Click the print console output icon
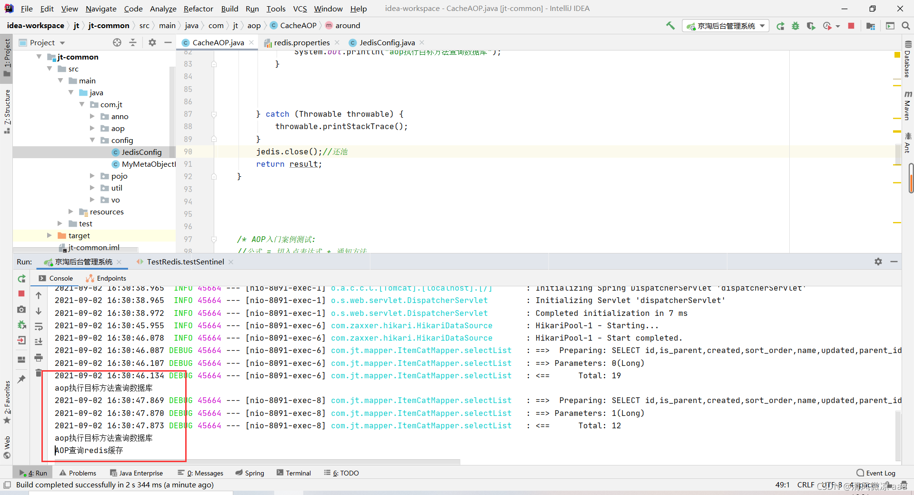Image resolution: width=914 pixels, height=495 pixels. click(39, 357)
